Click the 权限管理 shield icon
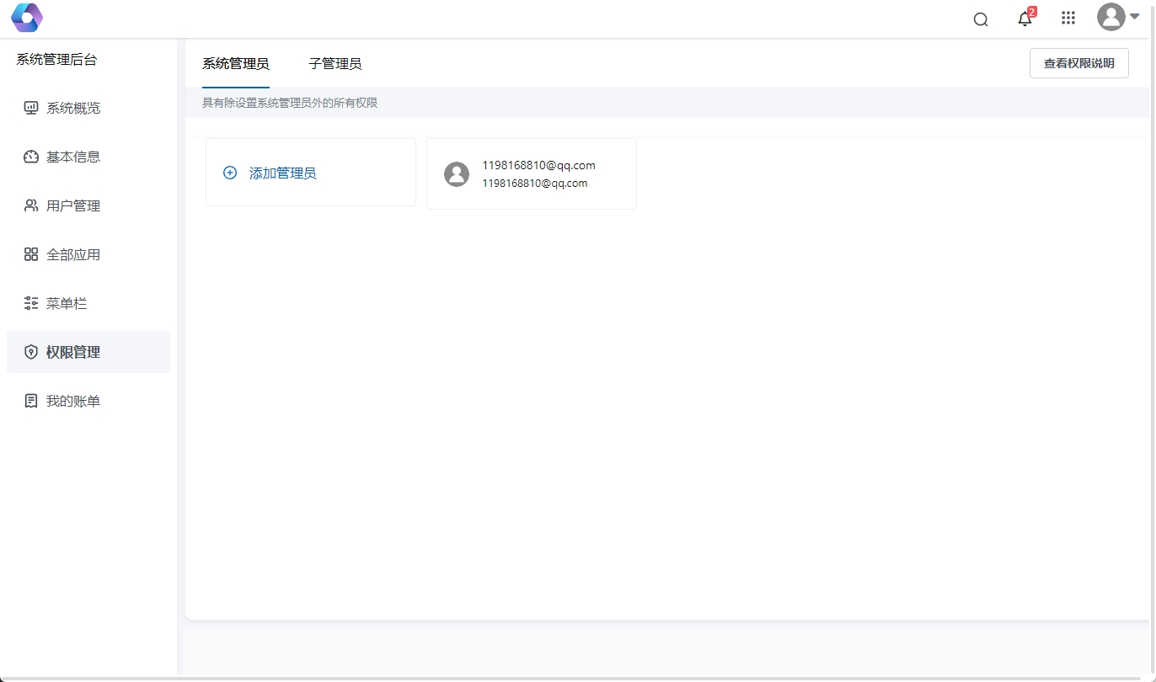 (x=31, y=352)
